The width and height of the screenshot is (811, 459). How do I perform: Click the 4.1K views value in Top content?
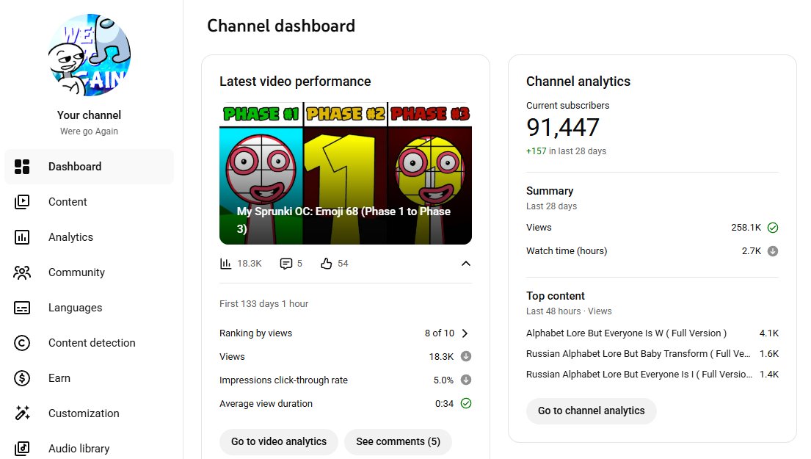pos(769,333)
